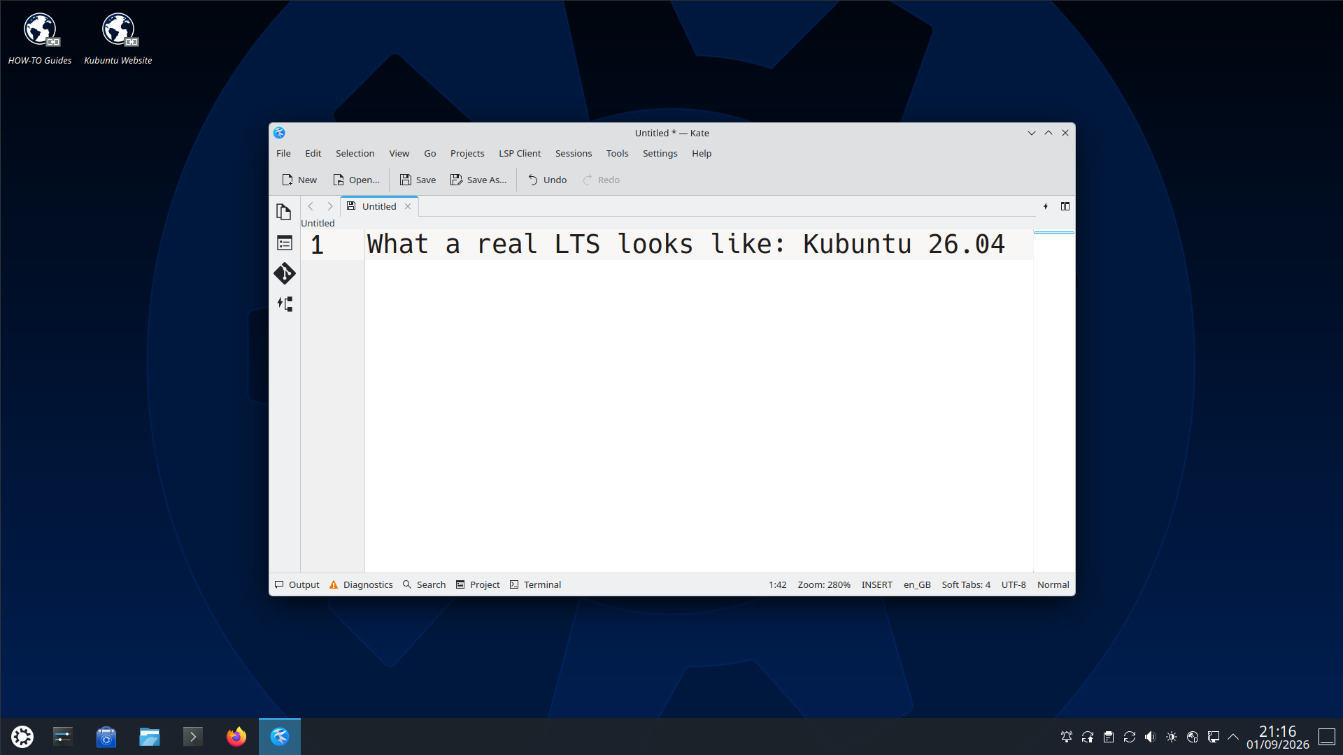Click the Untitled path breadcrumb
Viewport: 1343px width, 755px height.
point(318,223)
